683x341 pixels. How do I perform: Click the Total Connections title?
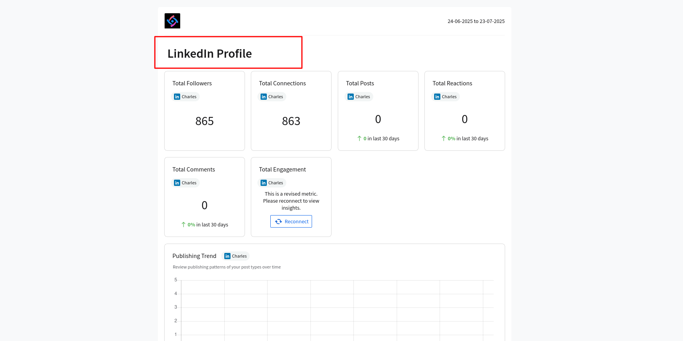click(x=282, y=83)
